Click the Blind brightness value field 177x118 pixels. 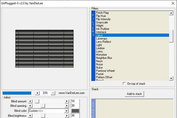[x=75, y=116]
